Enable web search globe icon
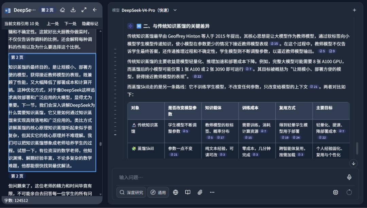 176,192
